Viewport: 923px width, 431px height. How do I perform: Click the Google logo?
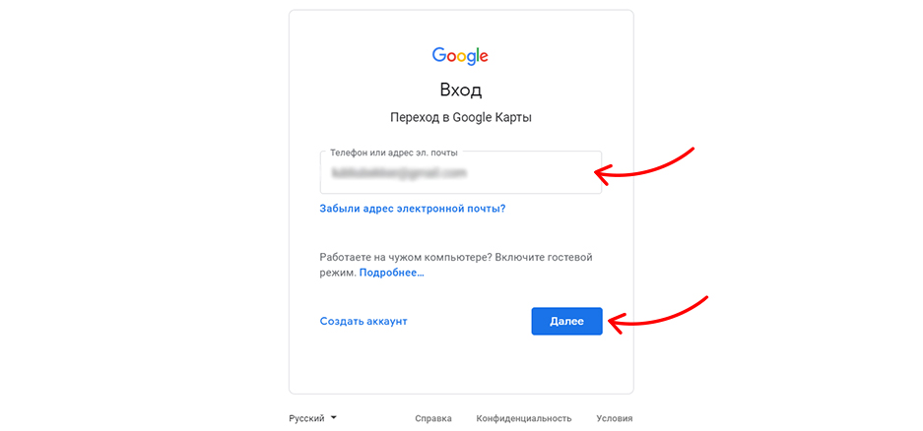click(x=460, y=56)
